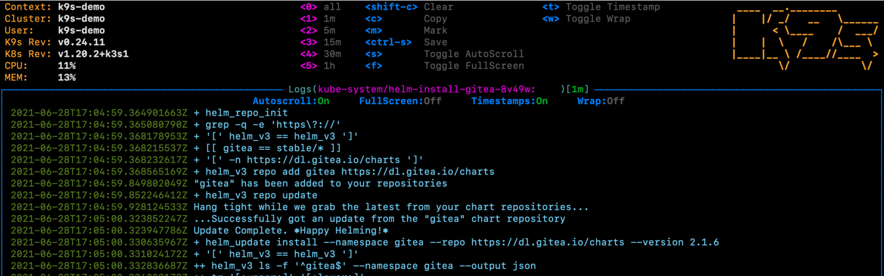
Task: Click log line '...Successfully got an update'
Action: click(x=379, y=218)
